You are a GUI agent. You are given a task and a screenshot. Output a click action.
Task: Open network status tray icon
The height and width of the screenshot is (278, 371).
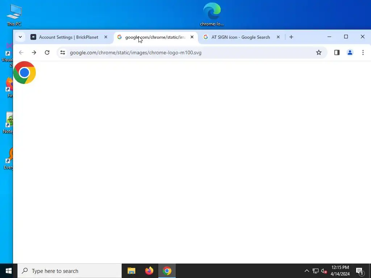tap(316, 271)
